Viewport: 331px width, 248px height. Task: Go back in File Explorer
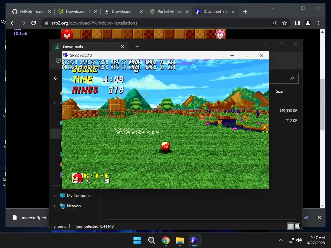pos(56,78)
